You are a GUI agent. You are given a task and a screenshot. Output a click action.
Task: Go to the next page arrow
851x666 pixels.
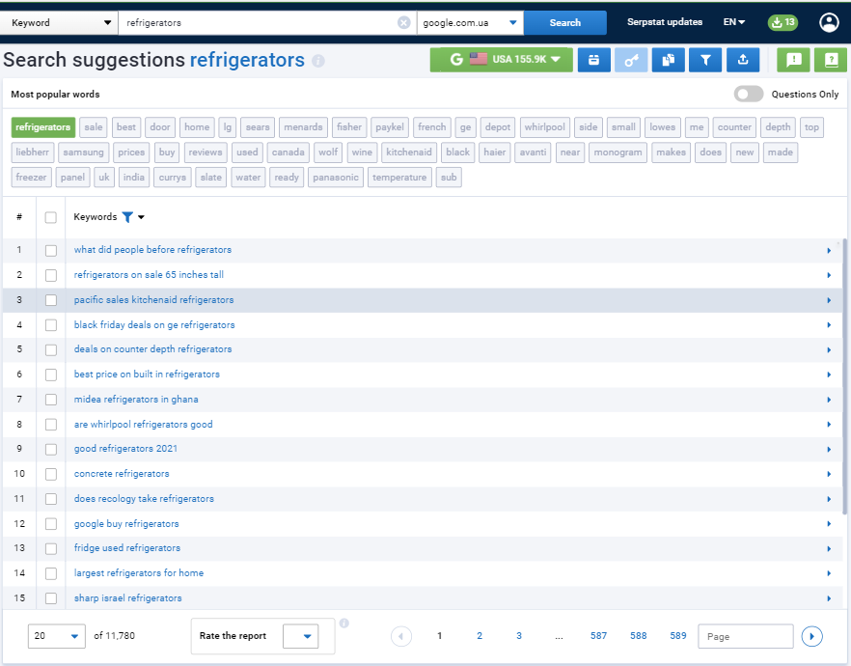(x=812, y=636)
